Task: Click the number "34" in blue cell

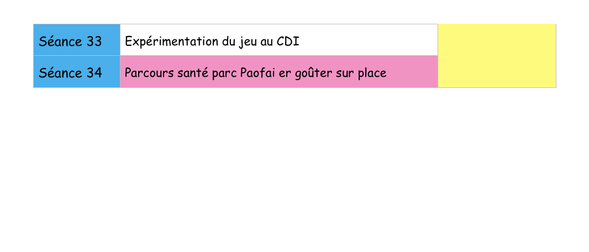Action: click(94, 72)
